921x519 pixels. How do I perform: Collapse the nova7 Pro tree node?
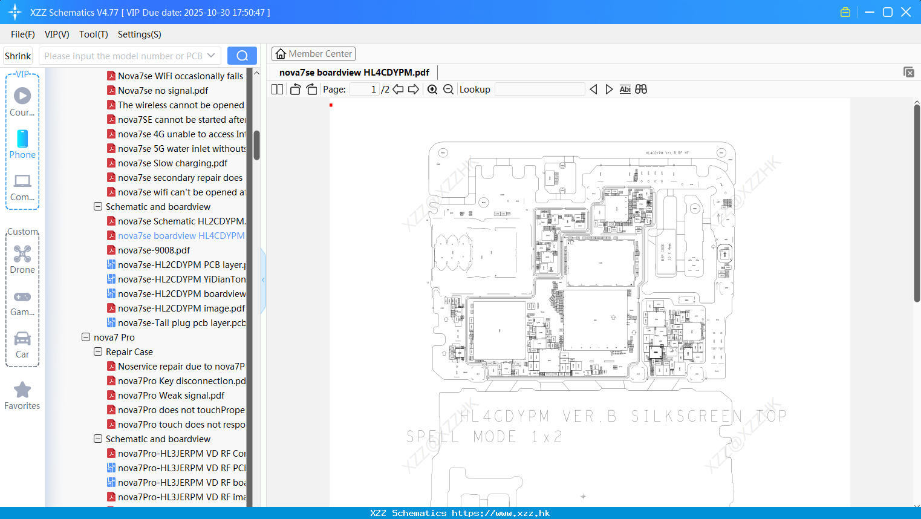click(x=86, y=337)
